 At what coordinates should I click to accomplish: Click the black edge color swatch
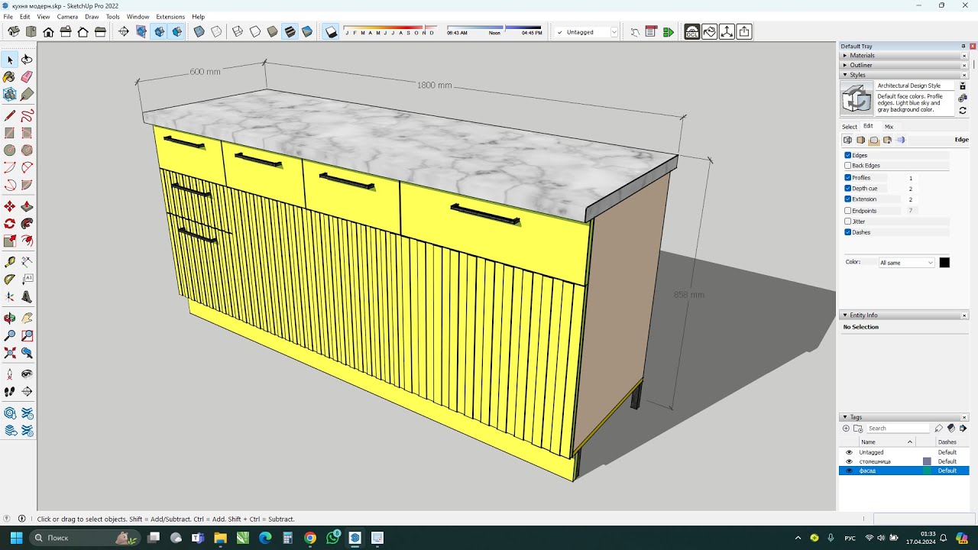click(x=944, y=263)
